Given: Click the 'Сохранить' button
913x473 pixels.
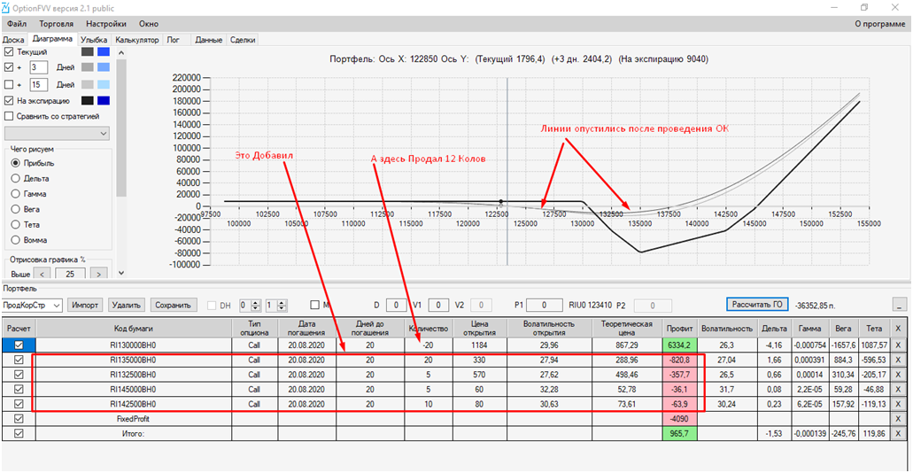Looking at the screenshot, I should tap(174, 304).
